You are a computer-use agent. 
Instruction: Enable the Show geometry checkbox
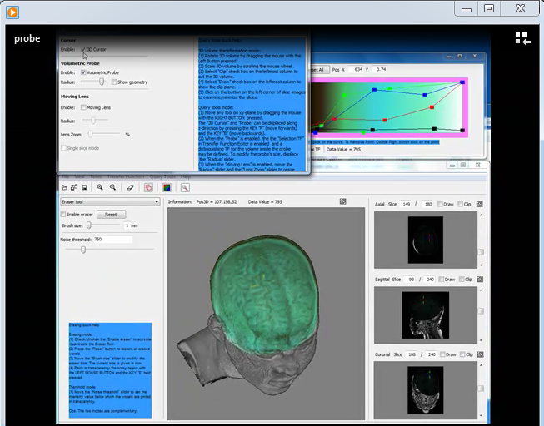pos(114,82)
